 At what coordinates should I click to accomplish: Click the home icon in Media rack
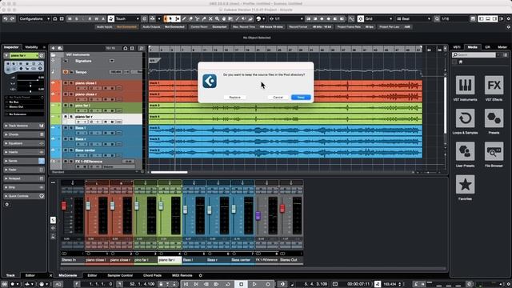click(x=461, y=62)
